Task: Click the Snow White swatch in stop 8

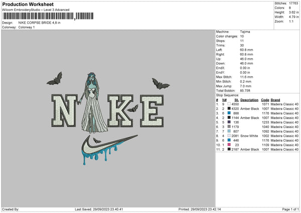Action: 229,136
